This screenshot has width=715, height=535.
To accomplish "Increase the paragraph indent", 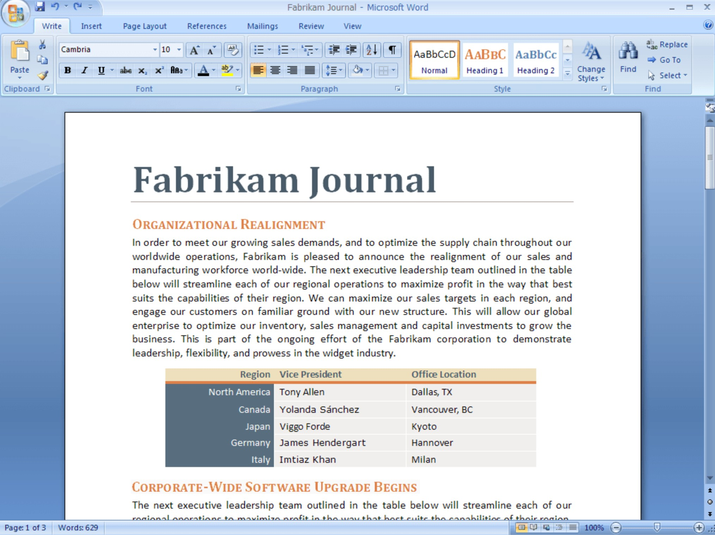I will (351, 50).
